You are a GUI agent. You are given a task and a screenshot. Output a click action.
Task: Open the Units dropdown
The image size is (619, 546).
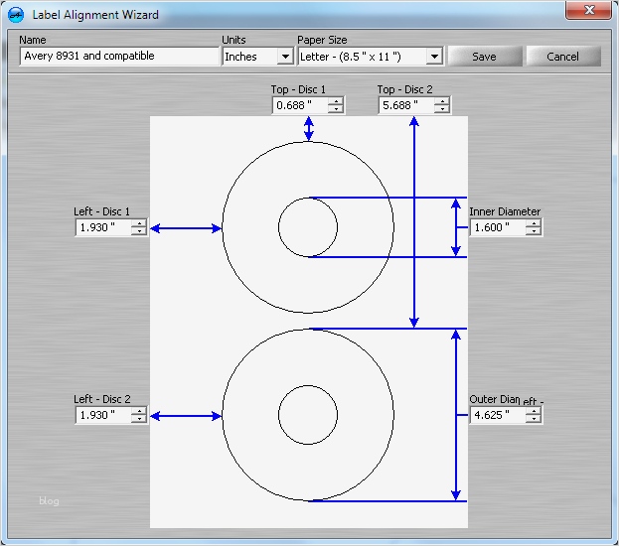[284, 57]
